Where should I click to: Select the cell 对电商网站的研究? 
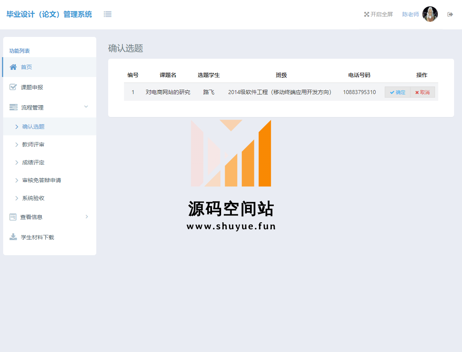[168, 92]
